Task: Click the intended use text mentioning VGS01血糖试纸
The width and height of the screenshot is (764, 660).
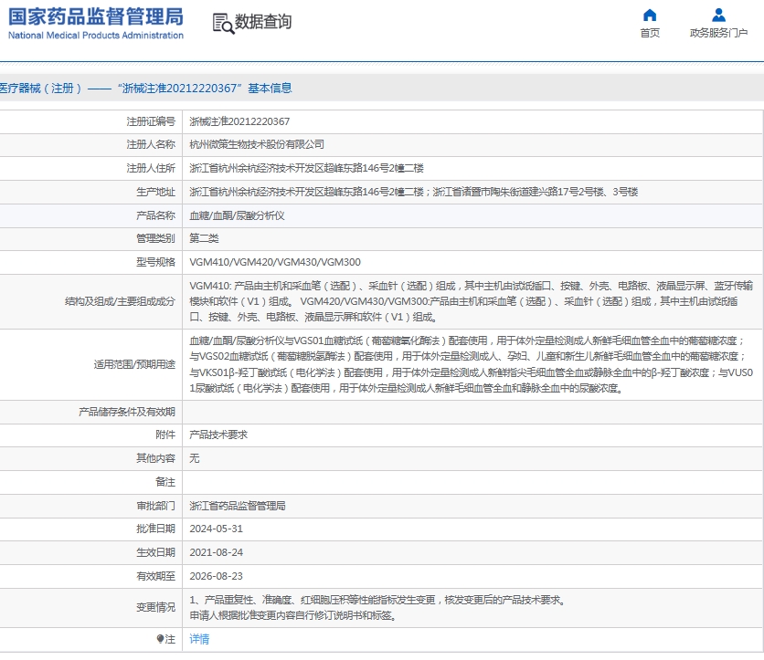Action: click(472, 364)
